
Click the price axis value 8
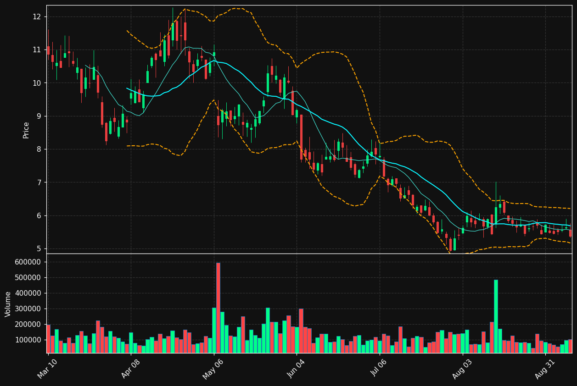[39, 149]
